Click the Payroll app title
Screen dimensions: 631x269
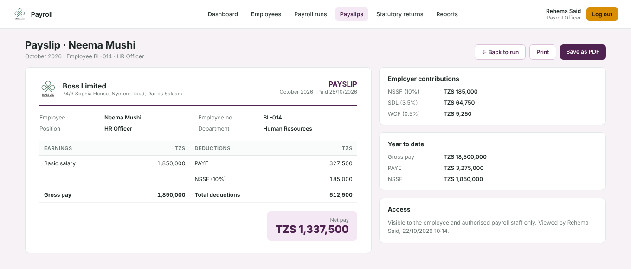point(42,14)
